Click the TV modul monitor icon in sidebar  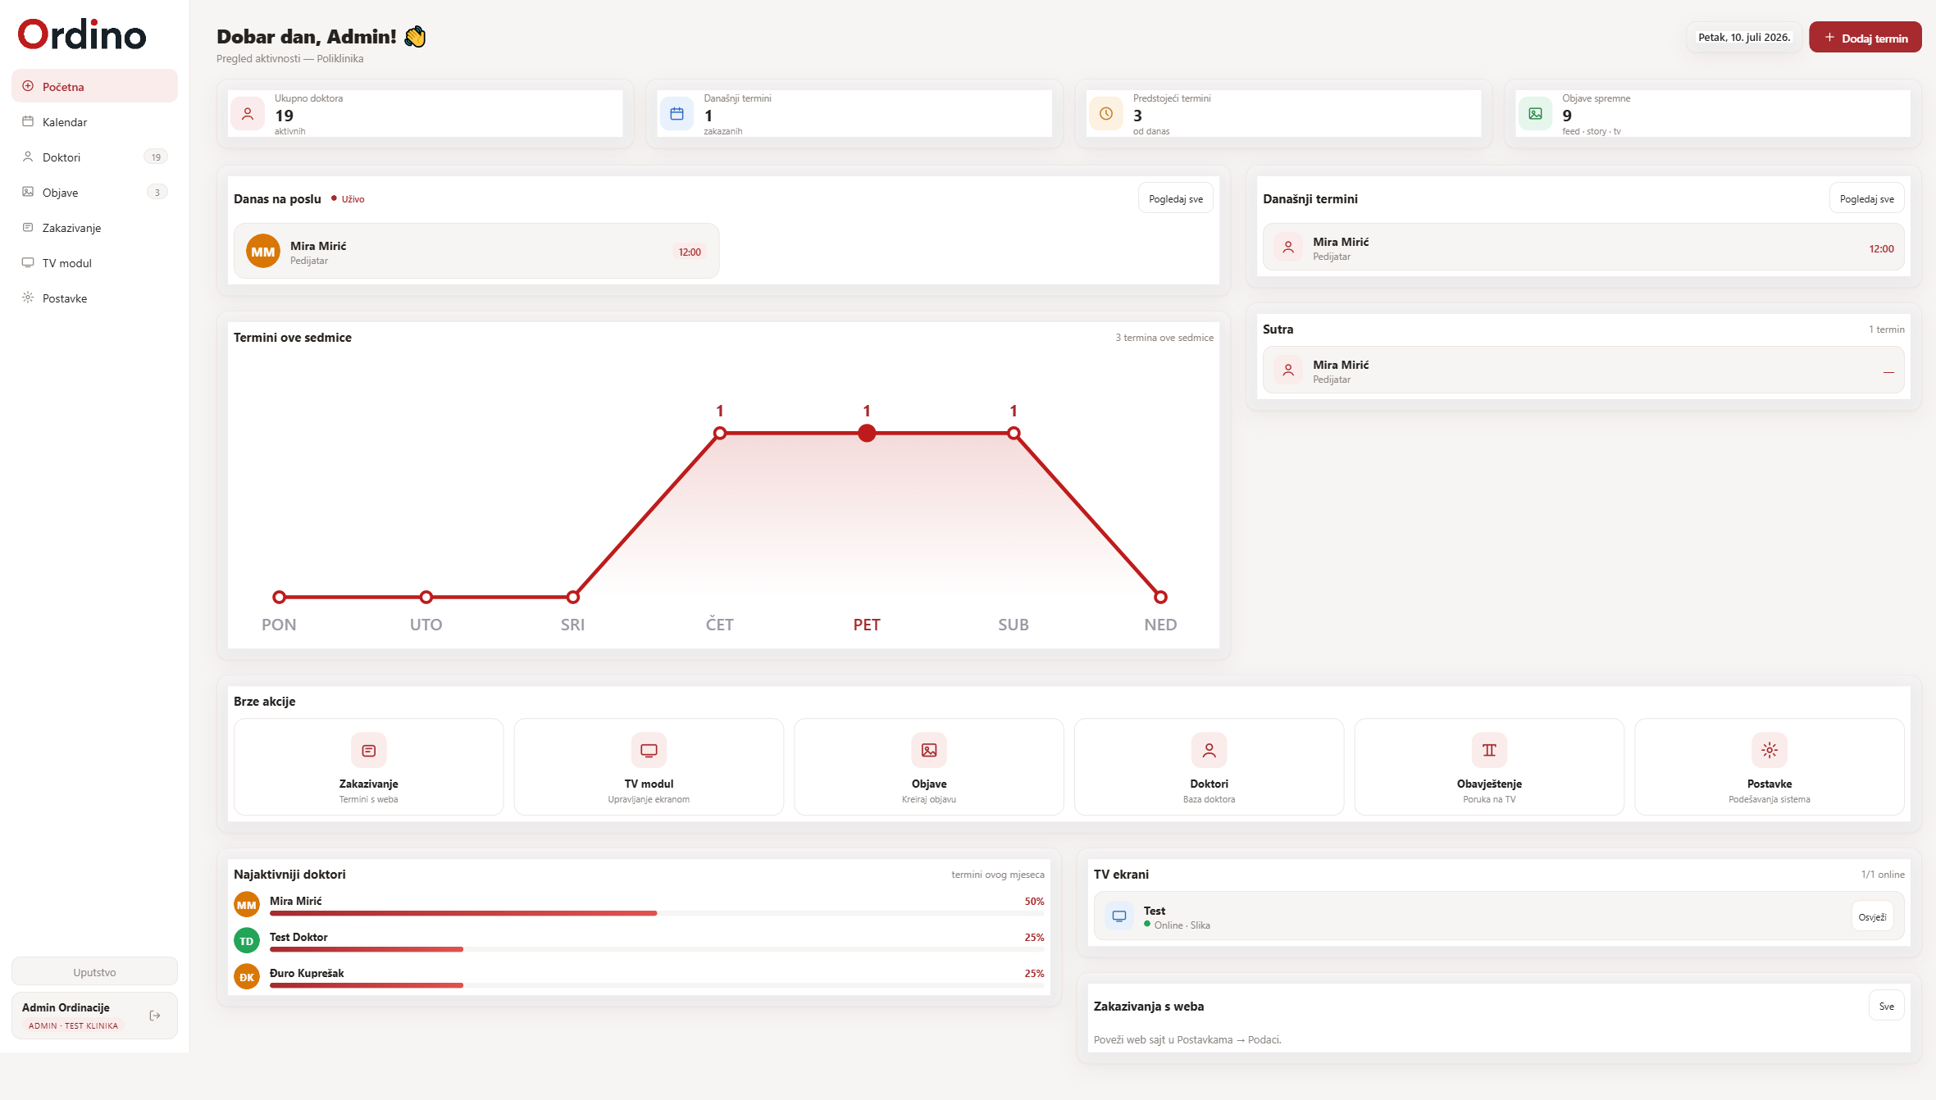[x=28, y=262]
